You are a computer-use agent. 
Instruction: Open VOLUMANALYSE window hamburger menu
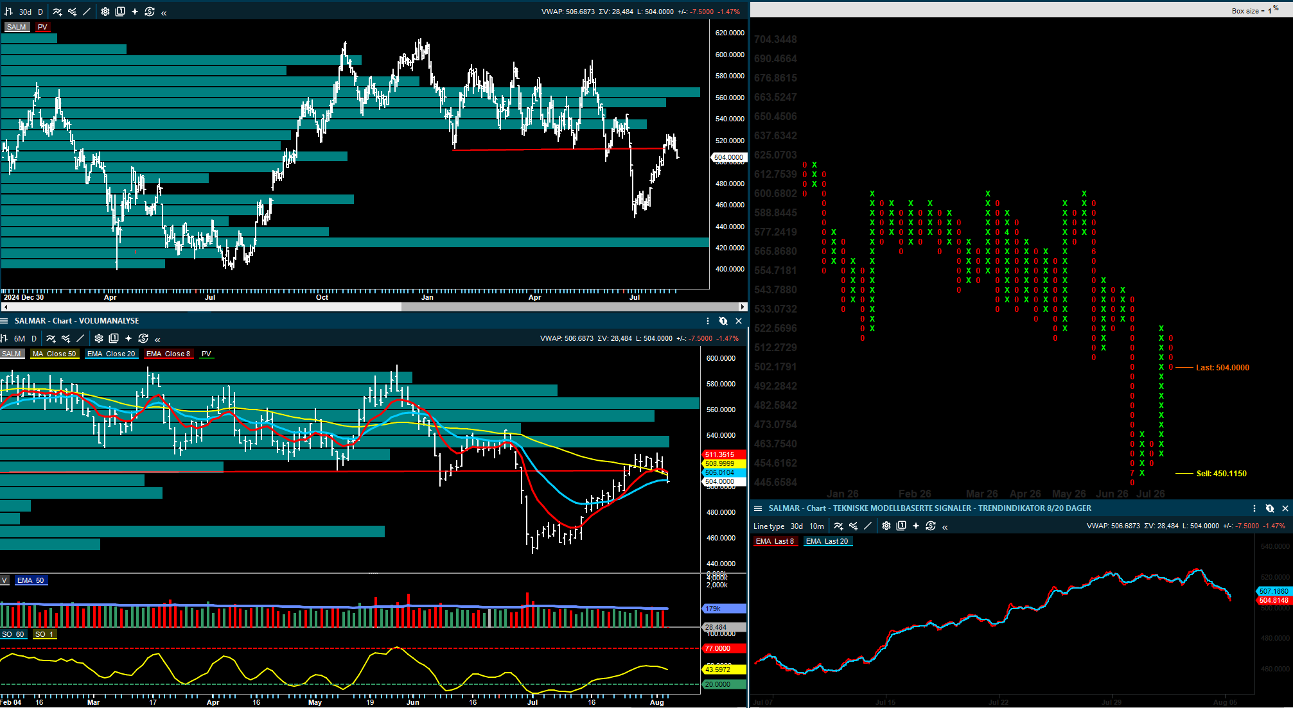point(4,321)
